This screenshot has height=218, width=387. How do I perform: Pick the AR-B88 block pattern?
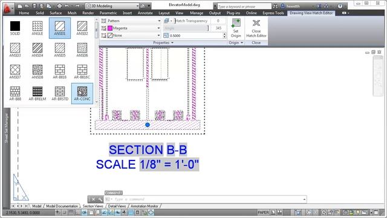click(15, 93)
